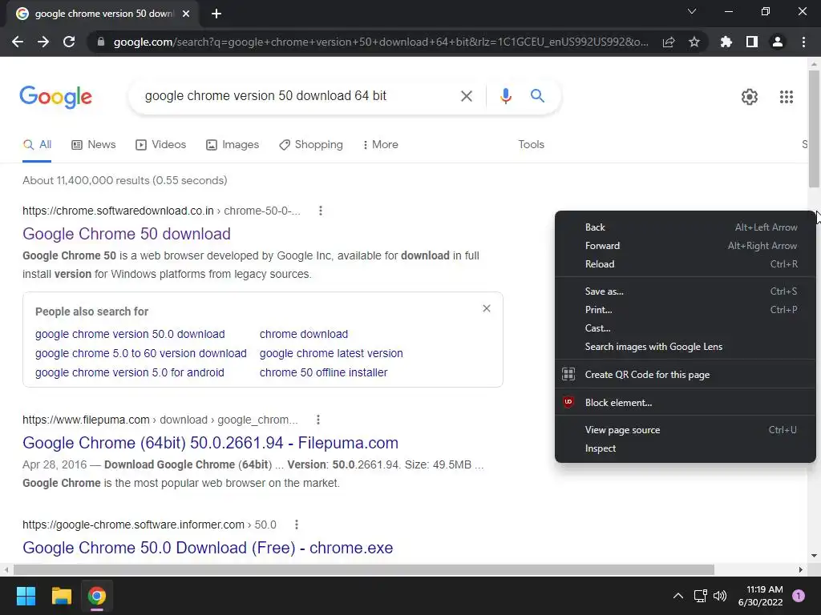Select uBlock Block element... entry
This screenshot has height=615, width=821.
tap(686, 403)
